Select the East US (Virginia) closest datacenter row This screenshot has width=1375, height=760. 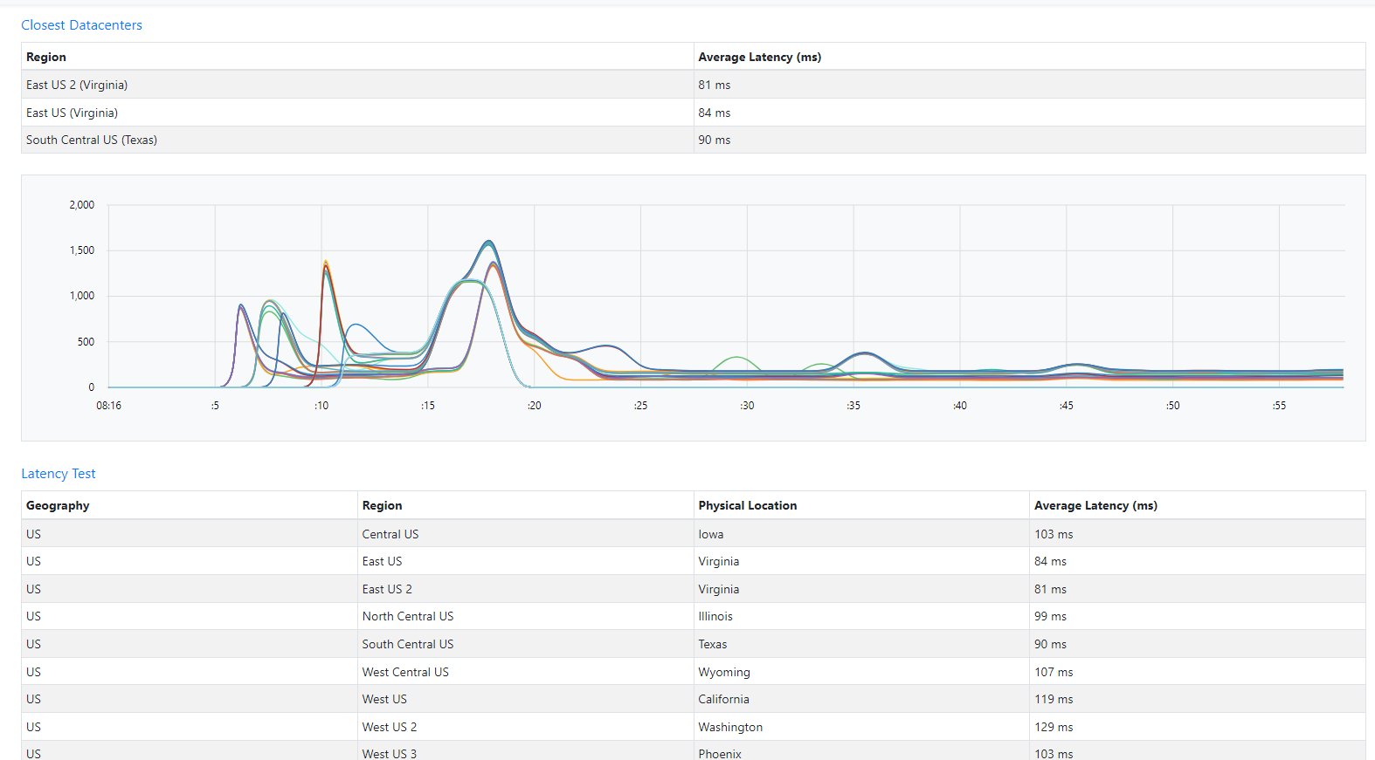[693, 113]
